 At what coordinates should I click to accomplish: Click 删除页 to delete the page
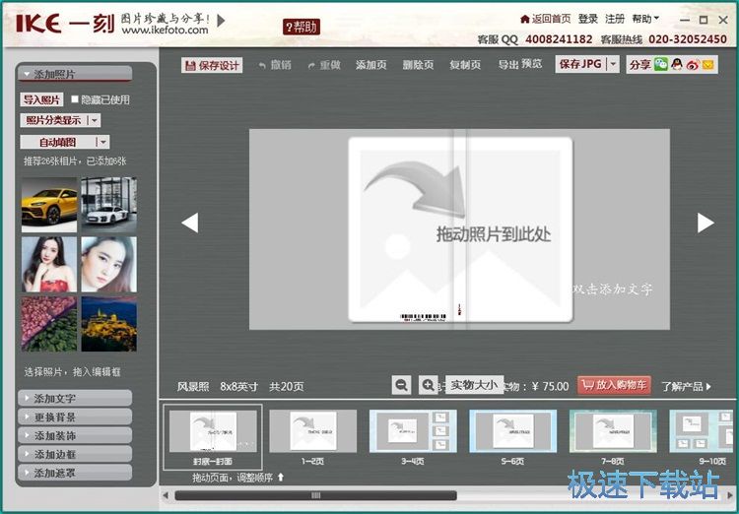[x=418, y=65]
